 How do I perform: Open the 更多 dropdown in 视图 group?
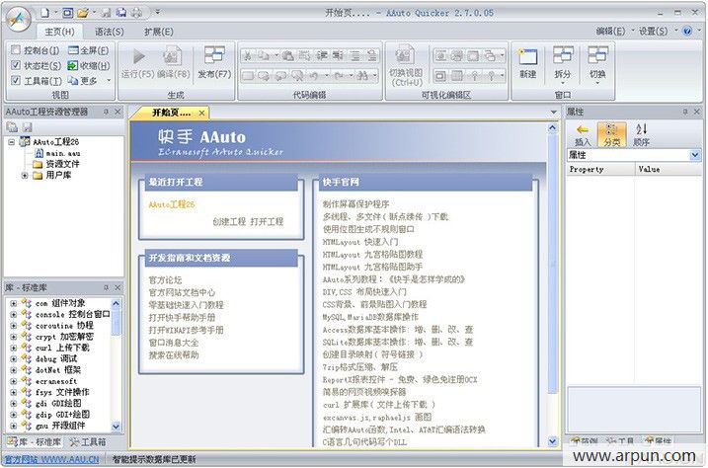click(89, 81)
